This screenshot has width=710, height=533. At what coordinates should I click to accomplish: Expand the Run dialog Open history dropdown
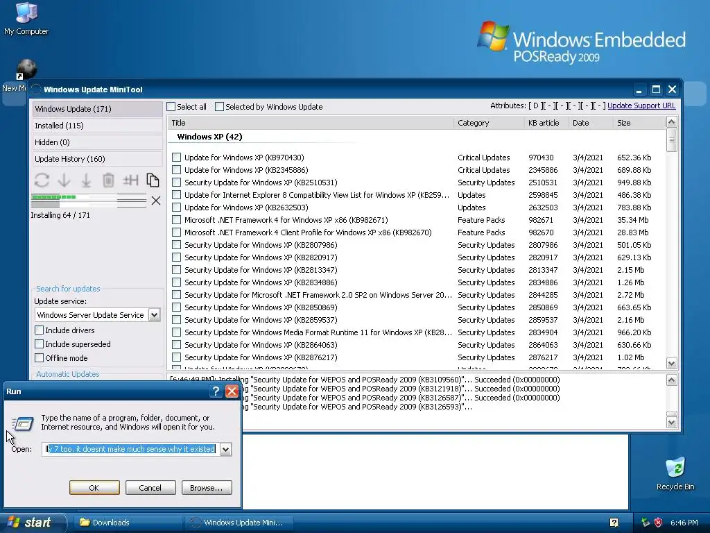click(x=225, y=449)
